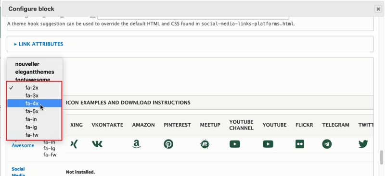
Task: Click the VKONTAKTE column header
Action: 107,125
